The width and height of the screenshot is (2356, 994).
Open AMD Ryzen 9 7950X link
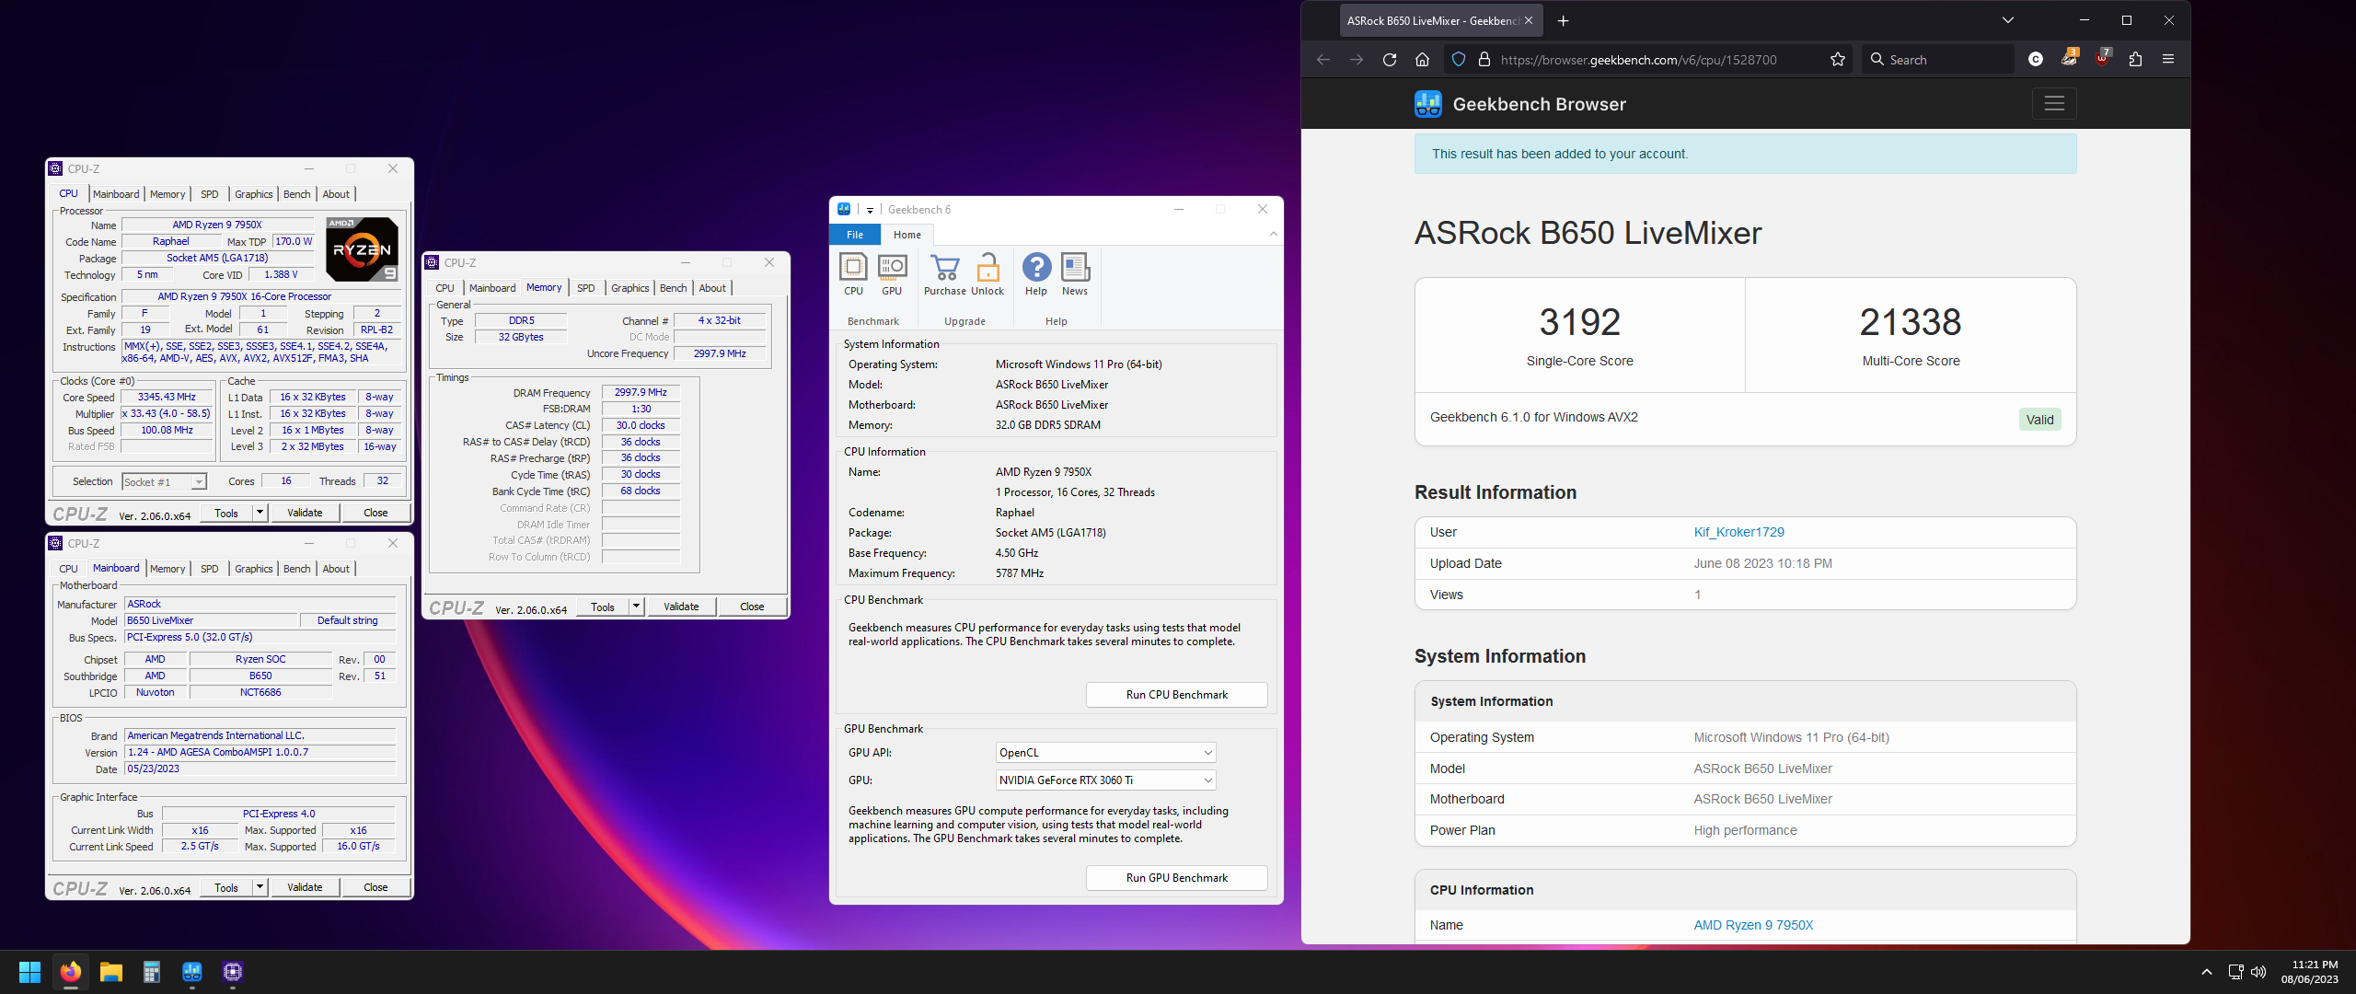pos(1753,925)
